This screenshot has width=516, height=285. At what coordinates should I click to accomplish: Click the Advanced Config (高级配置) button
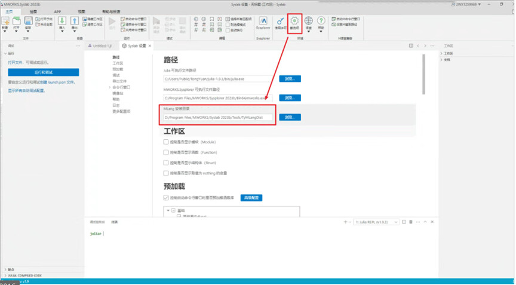point(251,198)
